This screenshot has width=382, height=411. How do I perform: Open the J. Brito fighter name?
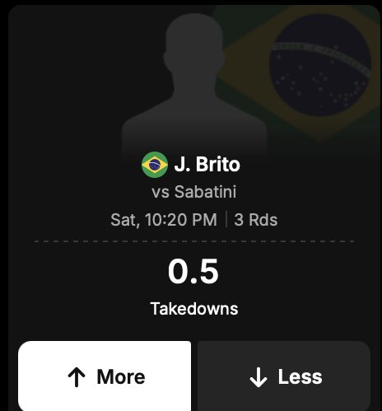pyautogui.click(x=207, y=165)
